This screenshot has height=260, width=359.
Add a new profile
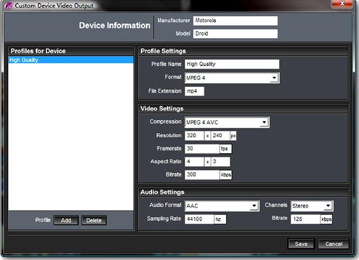coord(66,220)
